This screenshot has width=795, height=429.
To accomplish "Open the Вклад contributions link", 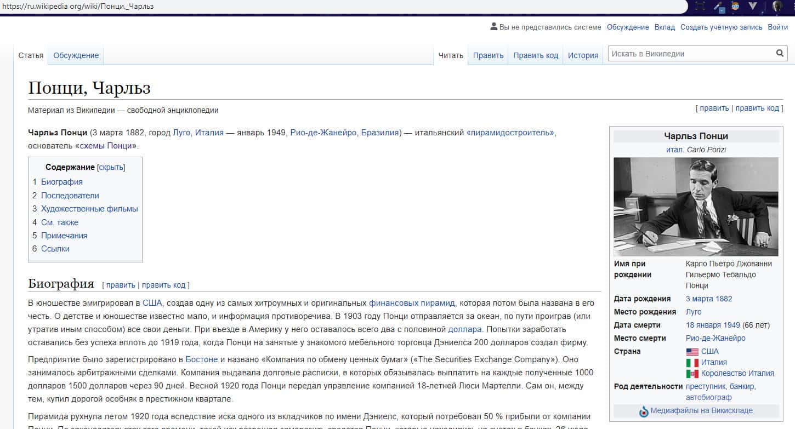I will tap(665, 27).
